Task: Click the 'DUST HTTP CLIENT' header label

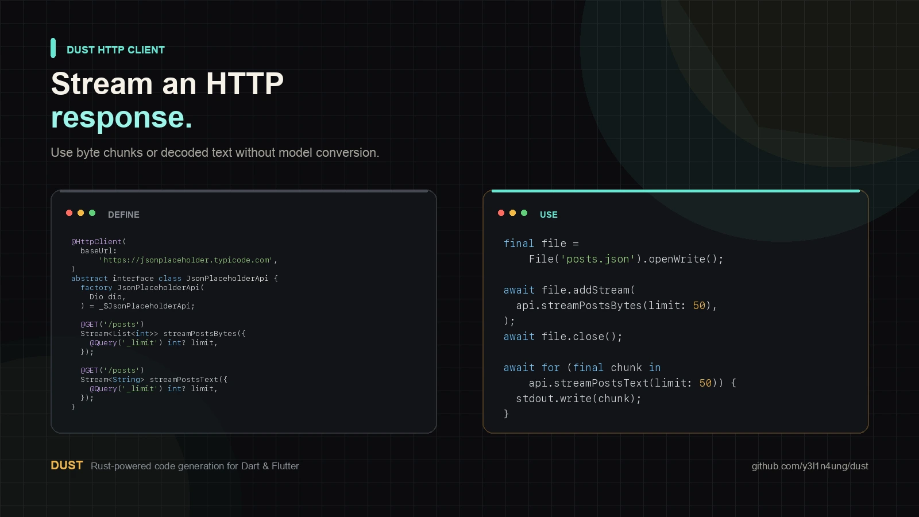Action: click(x=115, y=50)
